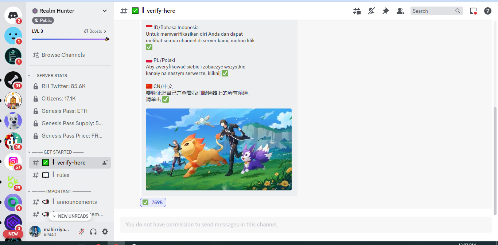This screenshot has height=245, width=498.
Task: Click the Public server badge
Action: click(43, 20)
